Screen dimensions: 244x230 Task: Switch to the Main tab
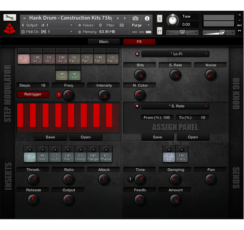click(x=104, y=41)
